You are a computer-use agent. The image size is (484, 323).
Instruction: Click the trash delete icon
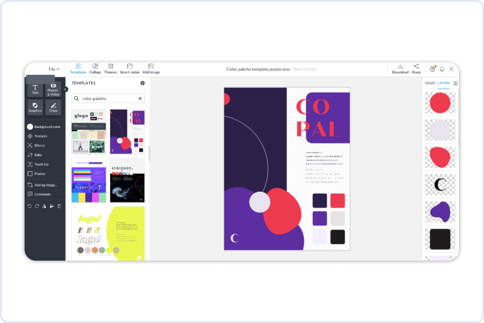click(59, 206)
